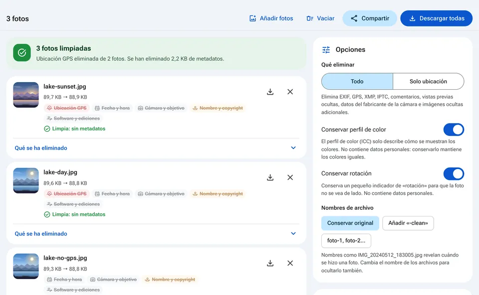This screenshot has width=479, height=295.
Task: Click the Opciones sliders icon
Action: click(x=326, y=50)
